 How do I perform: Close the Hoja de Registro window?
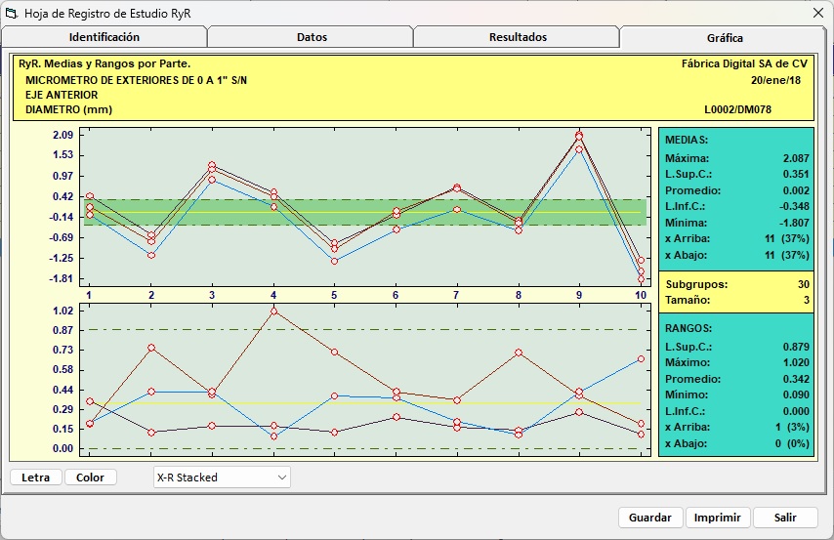817,13
